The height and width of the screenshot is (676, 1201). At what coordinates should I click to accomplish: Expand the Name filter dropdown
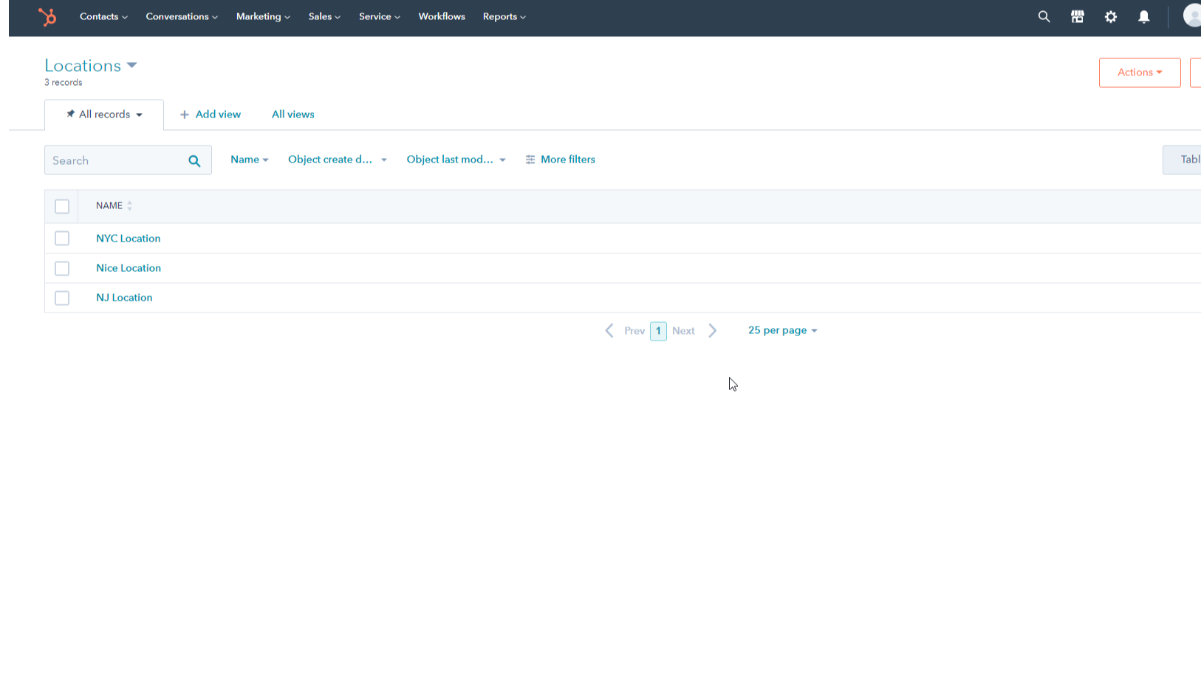(249, 160)
